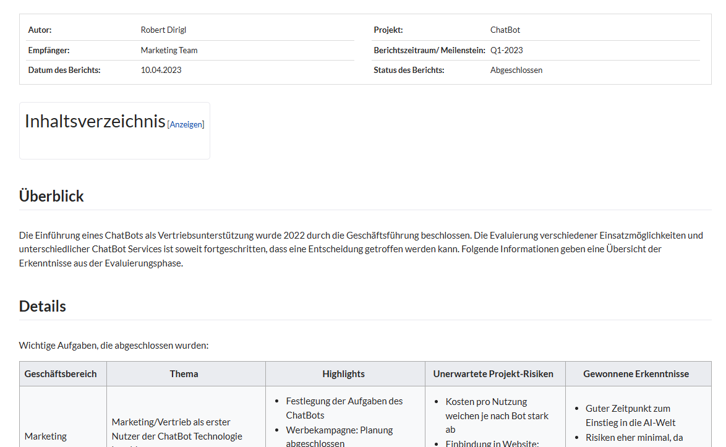Click the report status Abgeschlossen
The width and height of the screenshot is (726, 447).
click(516, 70)
